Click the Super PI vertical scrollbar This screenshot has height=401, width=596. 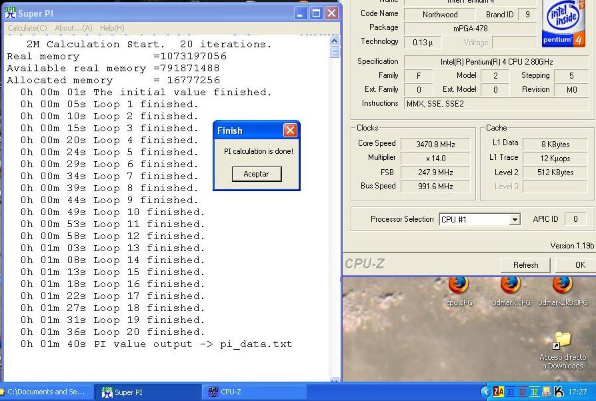pos(335,200)
